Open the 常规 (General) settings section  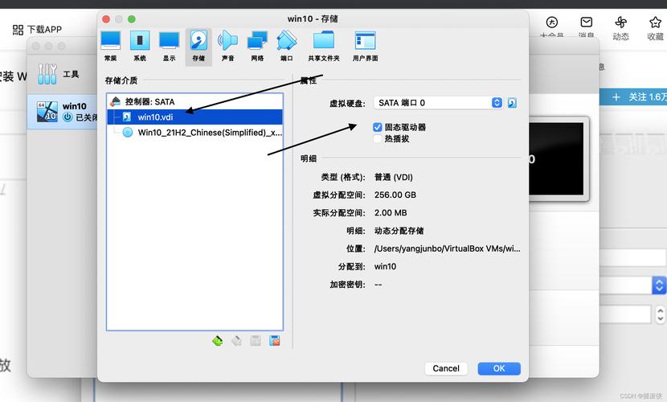click(x=111, y=47)
